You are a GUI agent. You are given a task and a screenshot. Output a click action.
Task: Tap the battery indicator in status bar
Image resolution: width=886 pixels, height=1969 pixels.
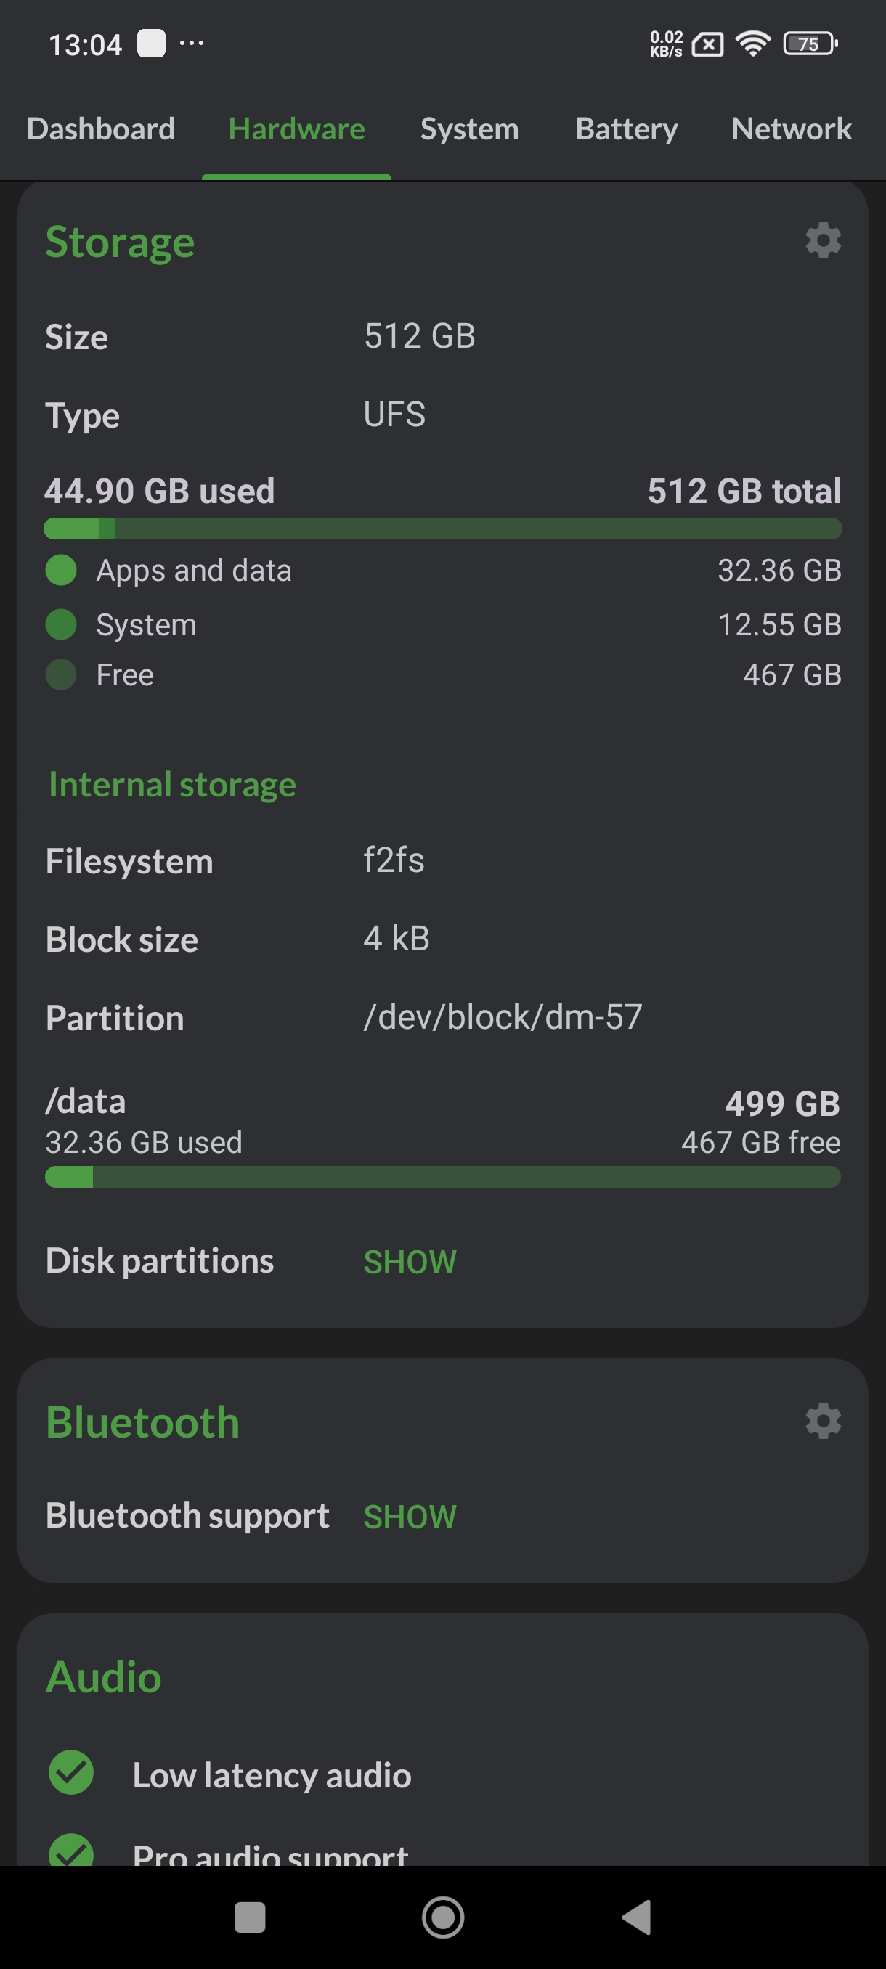tap(810, 44)
